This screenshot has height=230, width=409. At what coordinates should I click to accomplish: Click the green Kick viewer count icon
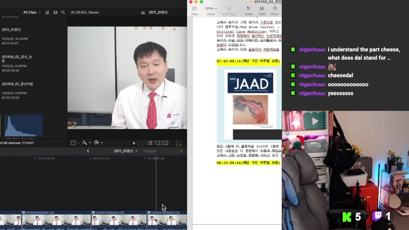point(347,217)
